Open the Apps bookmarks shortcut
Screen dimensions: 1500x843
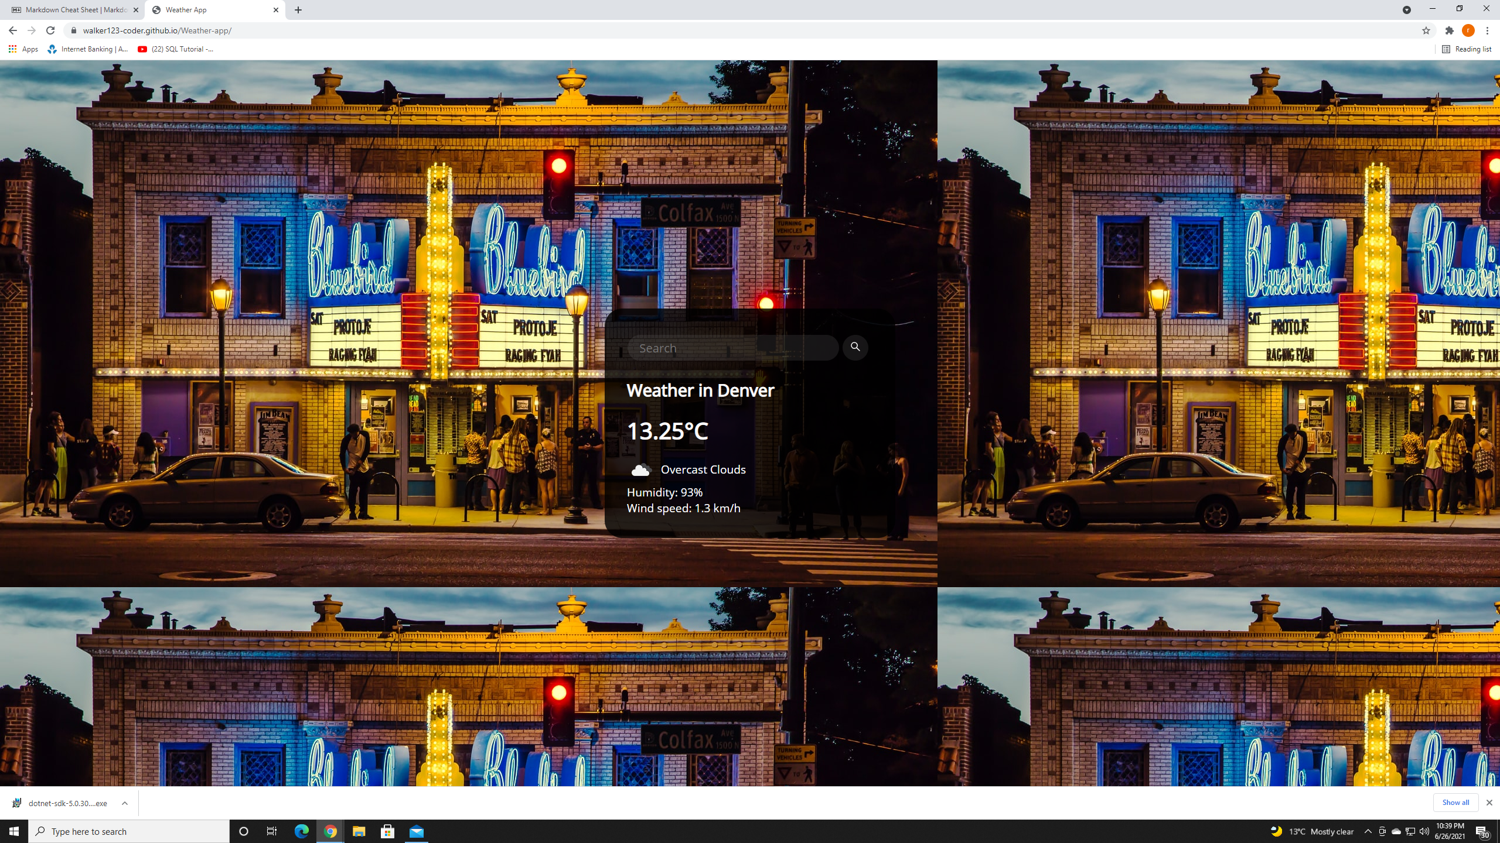23,49
